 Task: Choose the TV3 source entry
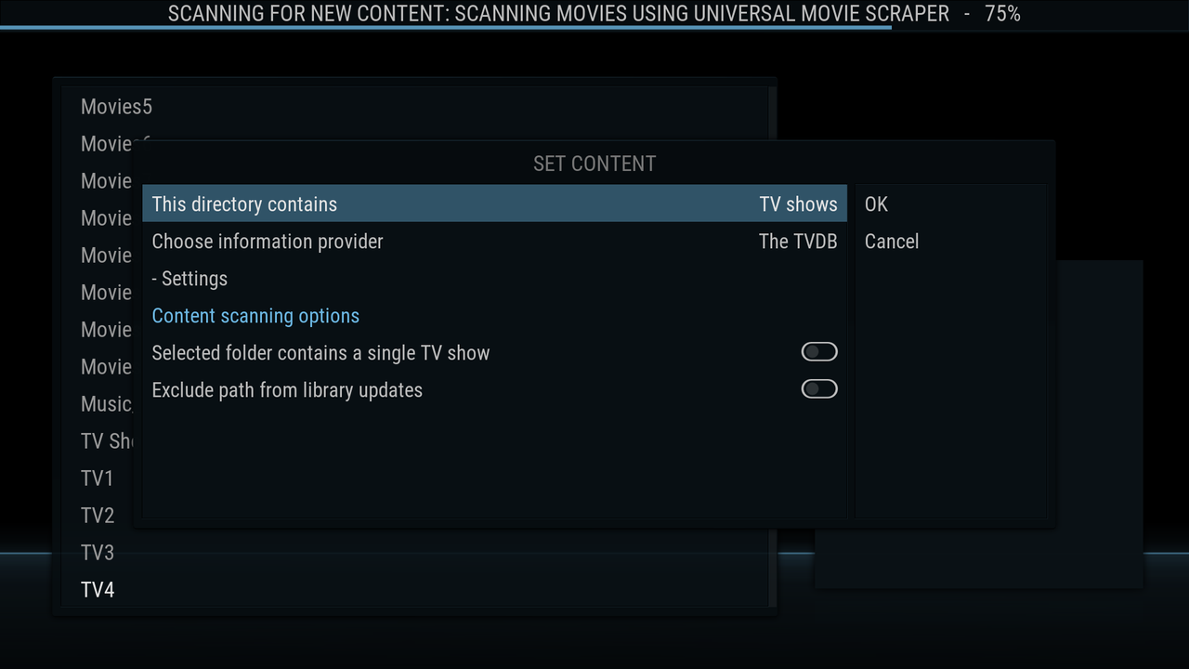[416, 553]
